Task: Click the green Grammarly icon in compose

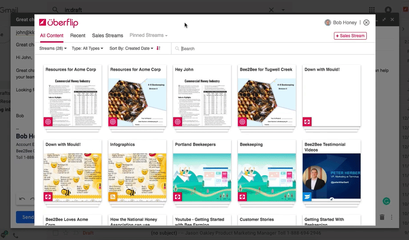Action: 386,201
